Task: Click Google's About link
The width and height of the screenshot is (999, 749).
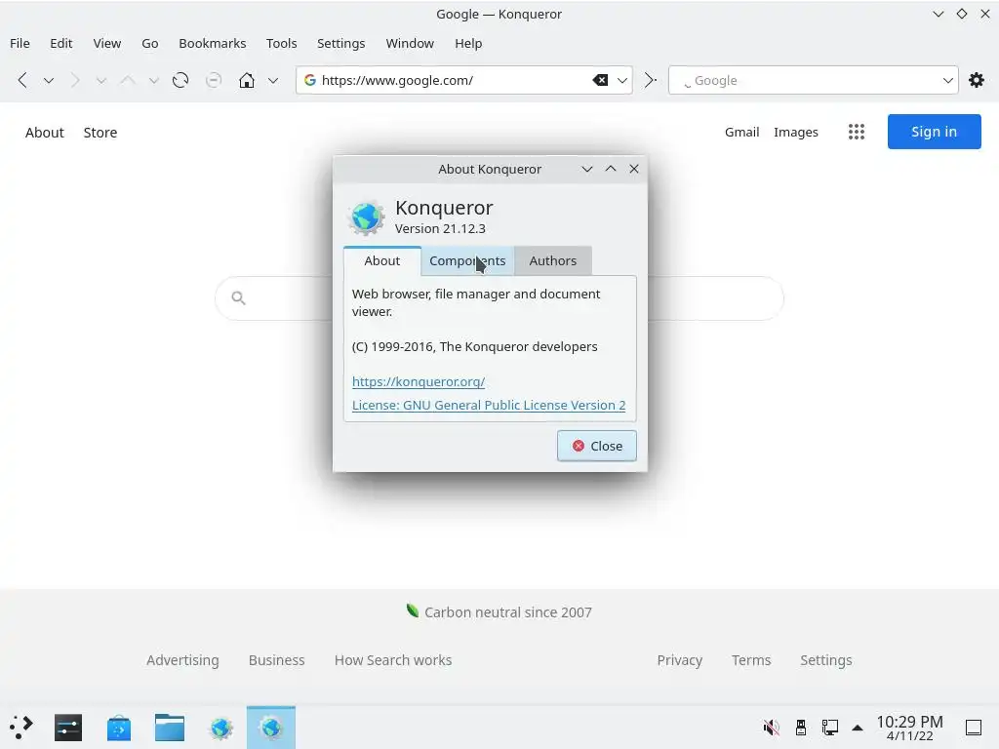Action: 45,133
